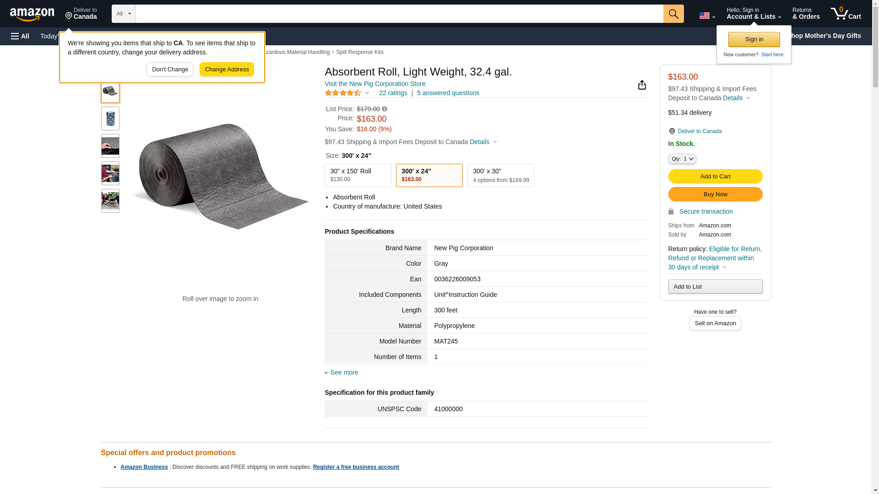Click the Change Address button
The width and height of the screenshot is (879, 494).
227,70
